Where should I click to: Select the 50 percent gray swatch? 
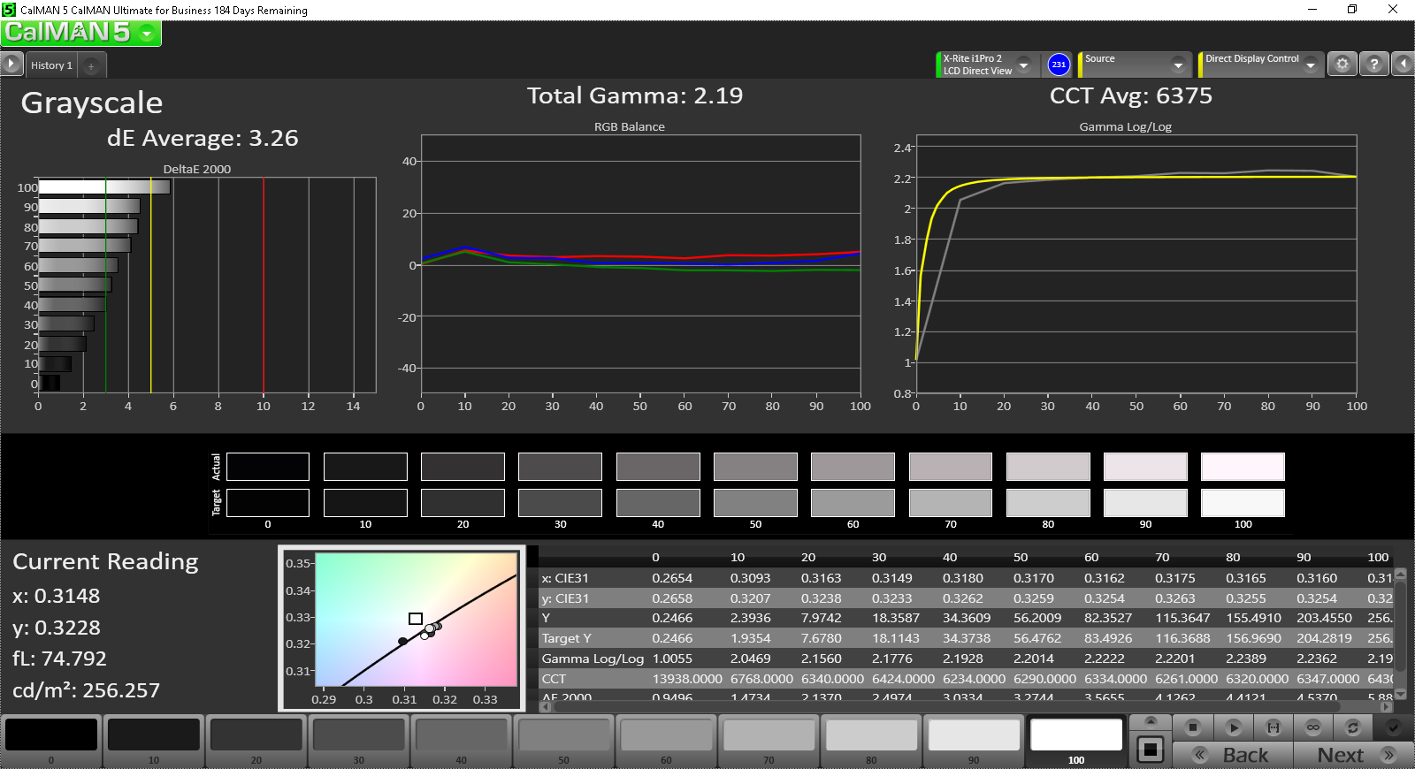point(563,742)
